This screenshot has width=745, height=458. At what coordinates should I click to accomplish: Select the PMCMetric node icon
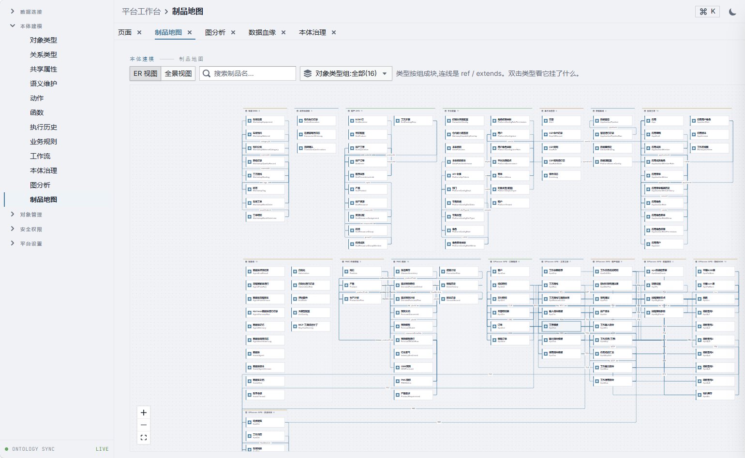398,381
